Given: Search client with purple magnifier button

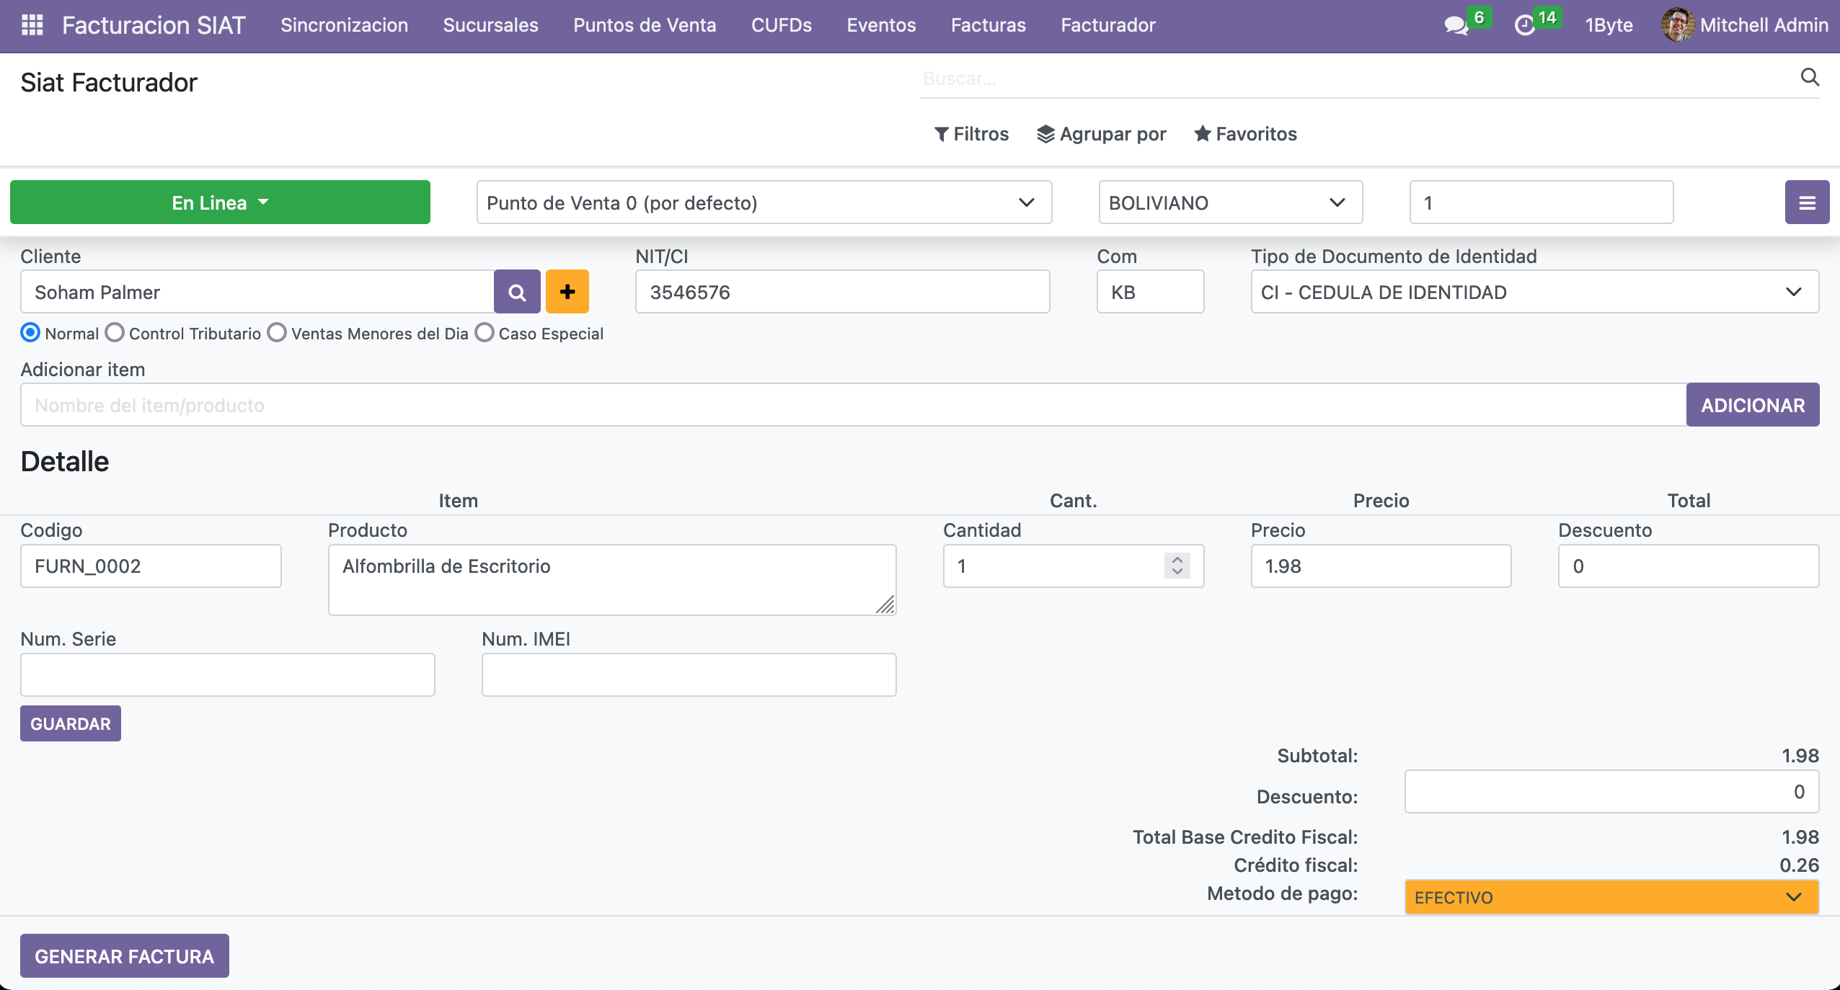Looking at the screenshot, I should coord(517,292).
